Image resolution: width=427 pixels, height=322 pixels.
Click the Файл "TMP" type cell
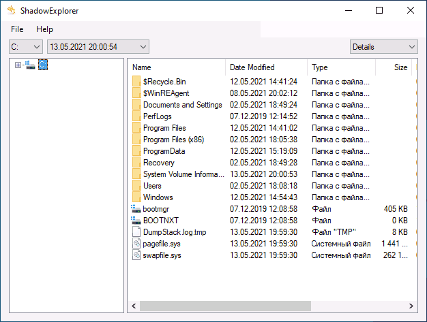tap(334, 232)
